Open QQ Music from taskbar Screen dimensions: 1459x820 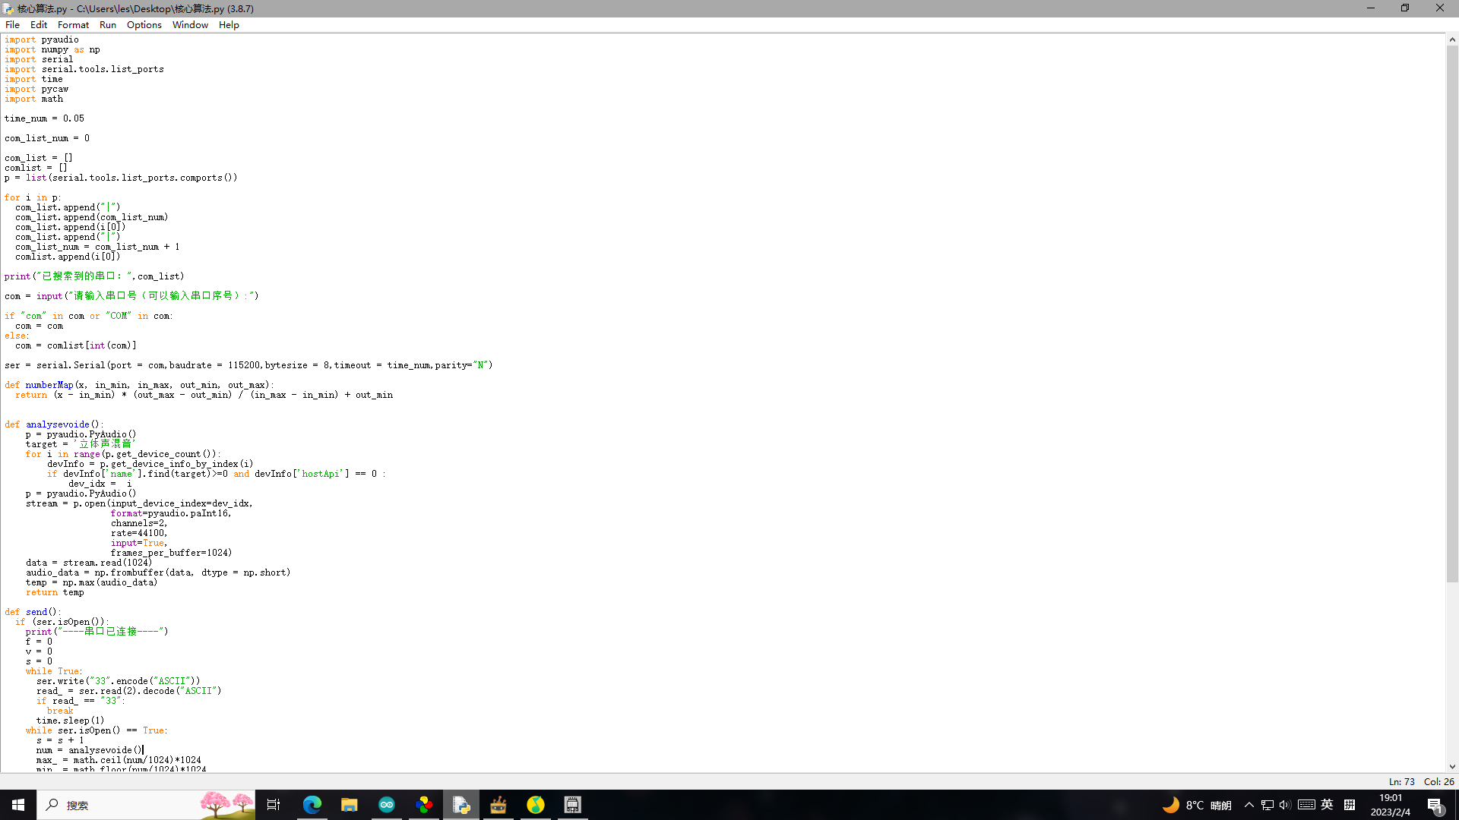(x=536, y=805)
